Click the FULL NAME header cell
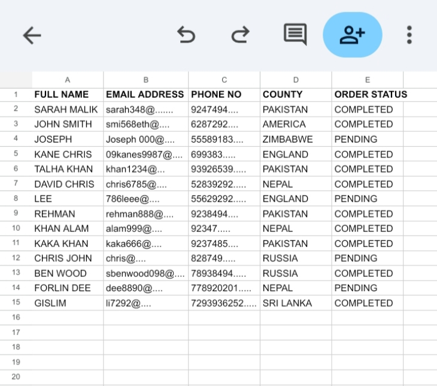The image size is (437, 386). click(x=62, y=95)
